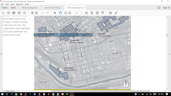Enter full screen mode icon

point(97,13)
